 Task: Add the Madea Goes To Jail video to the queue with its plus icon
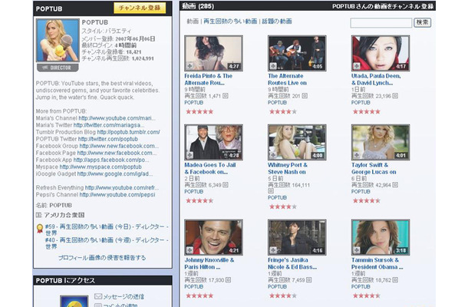(x=190, y=155)
